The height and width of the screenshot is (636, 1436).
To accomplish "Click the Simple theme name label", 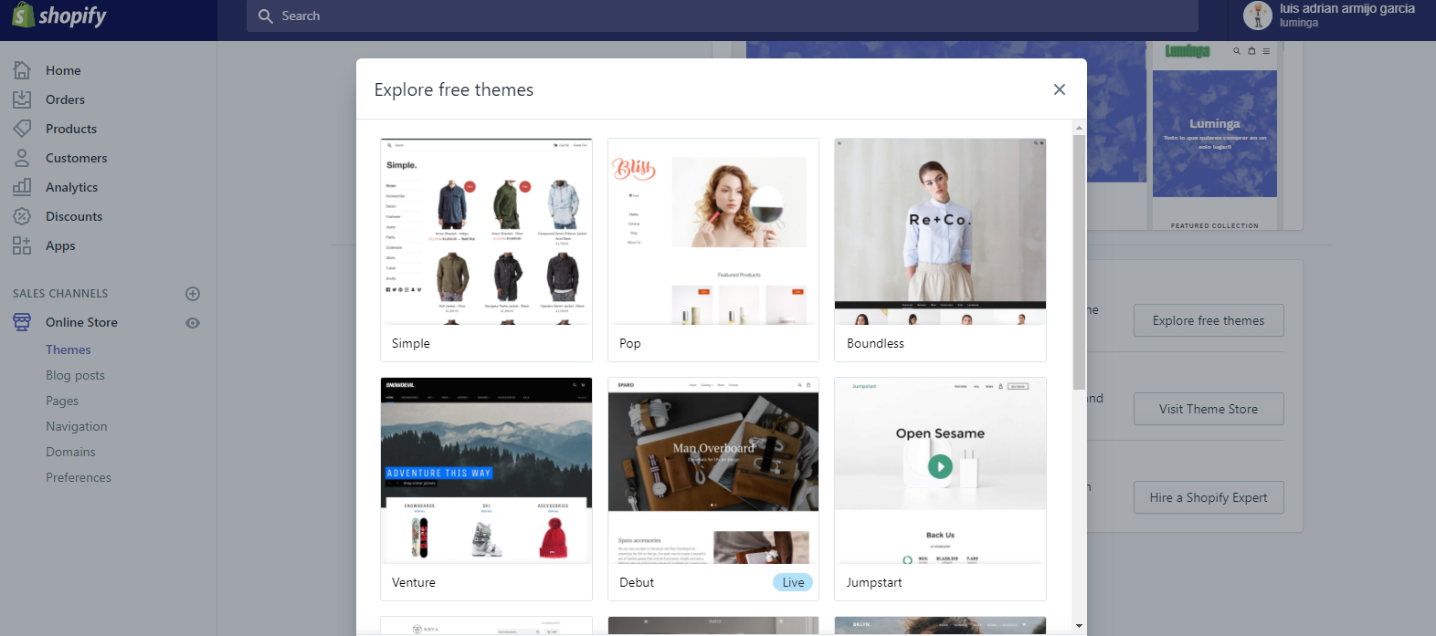I will pyautogui.click(x=411, y=343).
